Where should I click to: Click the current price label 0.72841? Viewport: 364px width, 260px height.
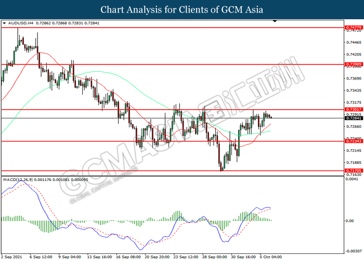tap(354, 118)
